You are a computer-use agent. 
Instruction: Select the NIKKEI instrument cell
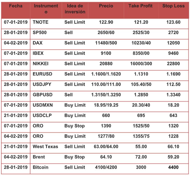(41, 64)
